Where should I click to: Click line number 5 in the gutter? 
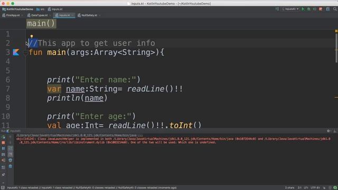pyautogui.click(x=8, y=70)
